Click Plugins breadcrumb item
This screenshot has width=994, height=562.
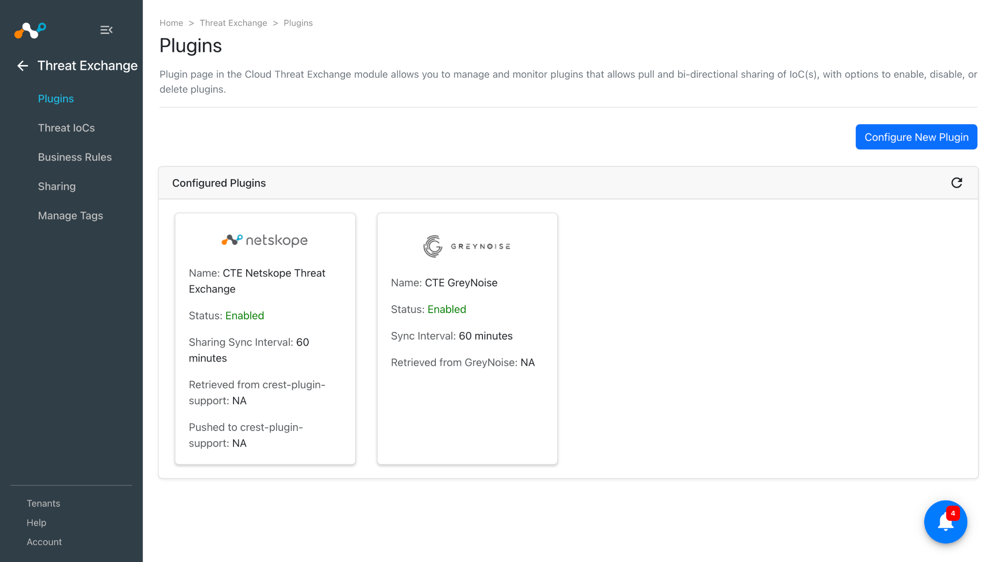click(298, 23)
